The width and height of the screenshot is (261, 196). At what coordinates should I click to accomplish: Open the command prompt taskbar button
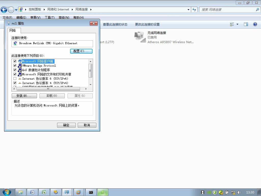click(91, 192)
